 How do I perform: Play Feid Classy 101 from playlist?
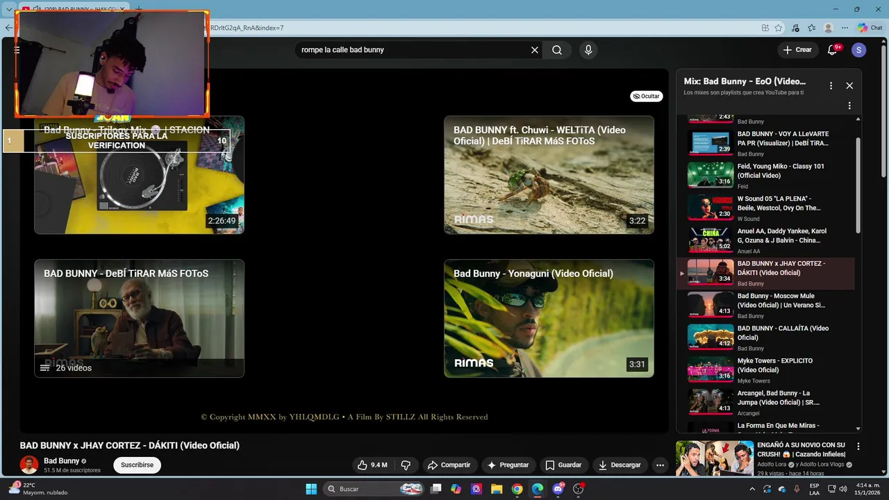(765, 176)
